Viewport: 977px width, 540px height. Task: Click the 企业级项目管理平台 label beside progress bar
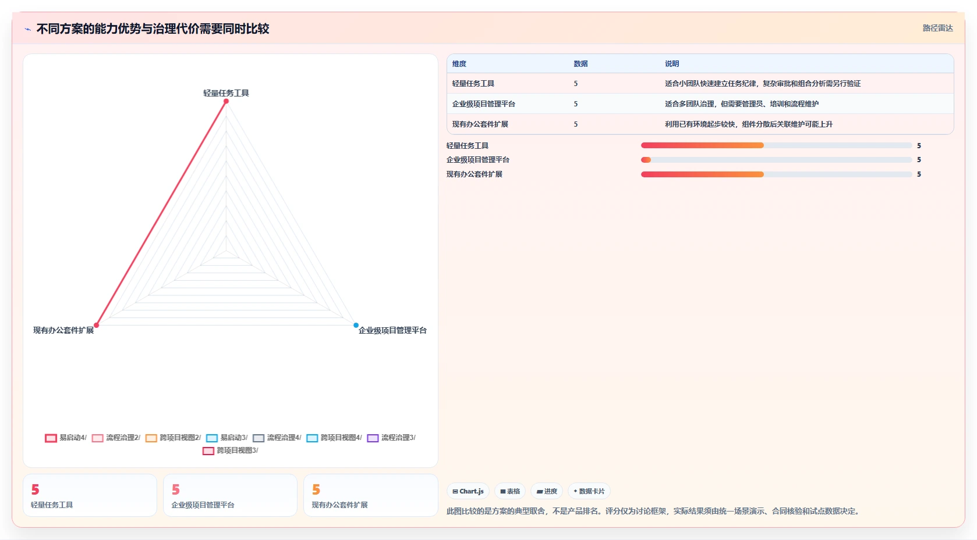[478, 160]
